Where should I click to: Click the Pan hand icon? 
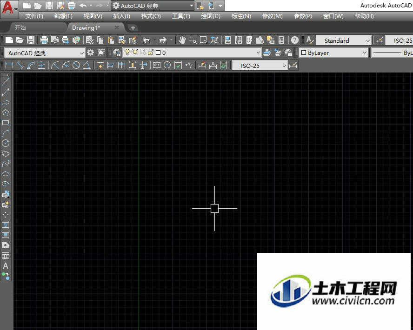pyautogui.click(x=182, y=40)
